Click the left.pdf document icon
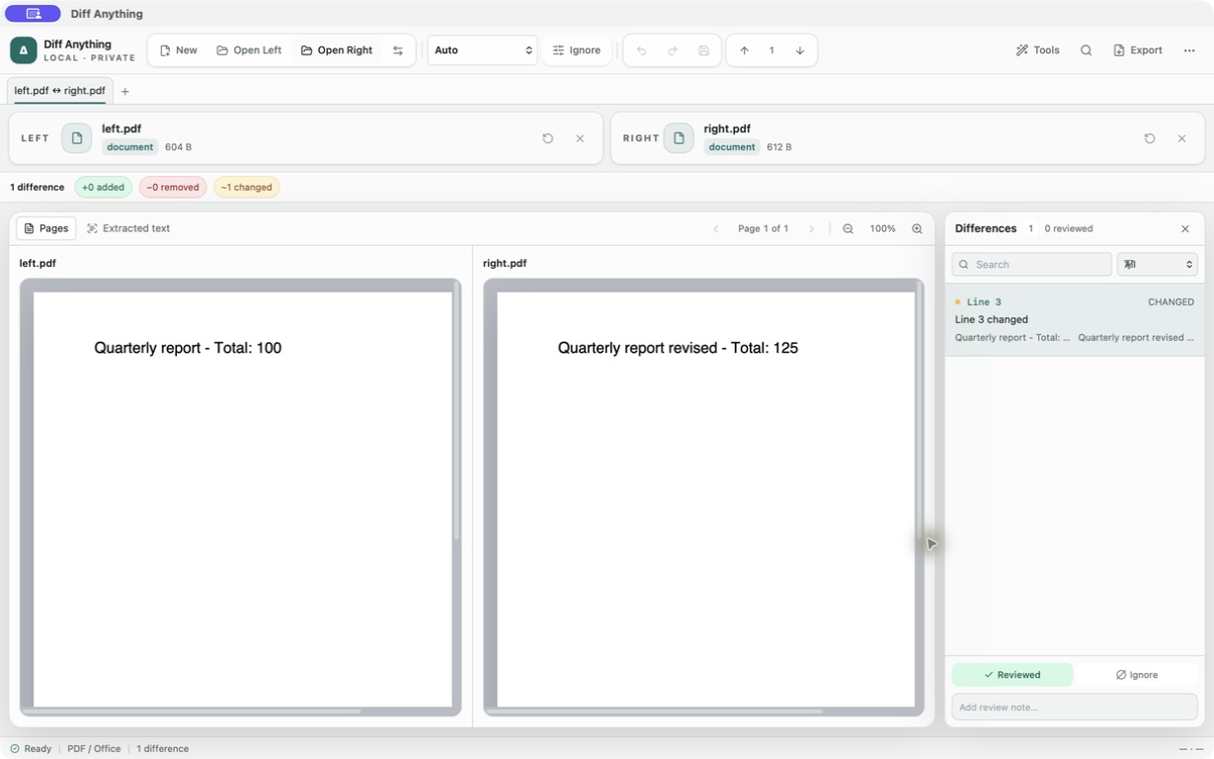1214x759 pixels. click(x=76, y=138)
